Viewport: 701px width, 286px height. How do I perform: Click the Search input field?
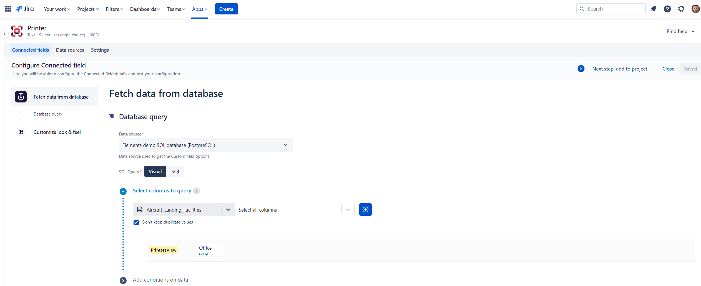(x=611, y=9)
